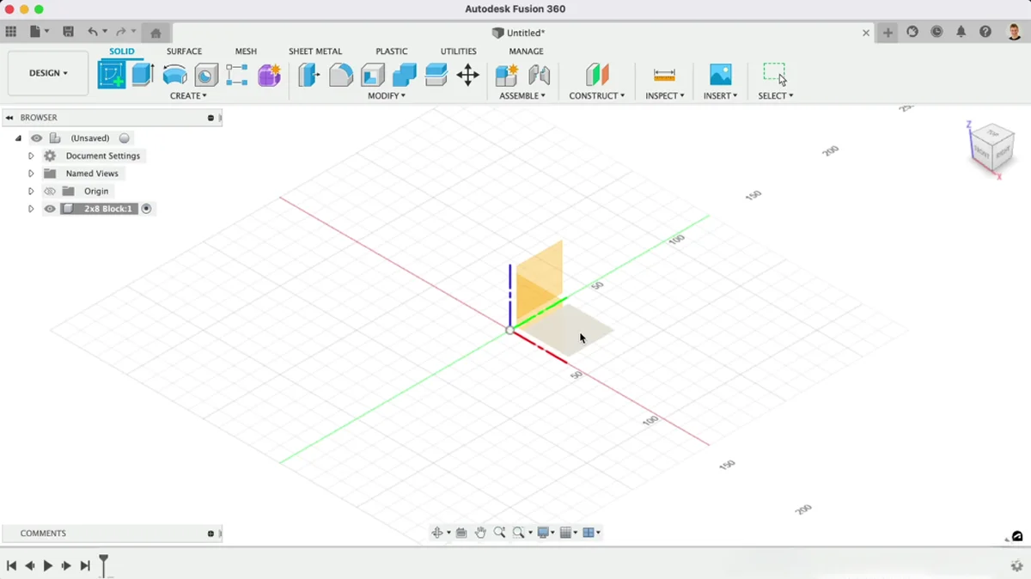
Task: Hide the 2x8 Block:1 component
Action: [x=50, y=209]
